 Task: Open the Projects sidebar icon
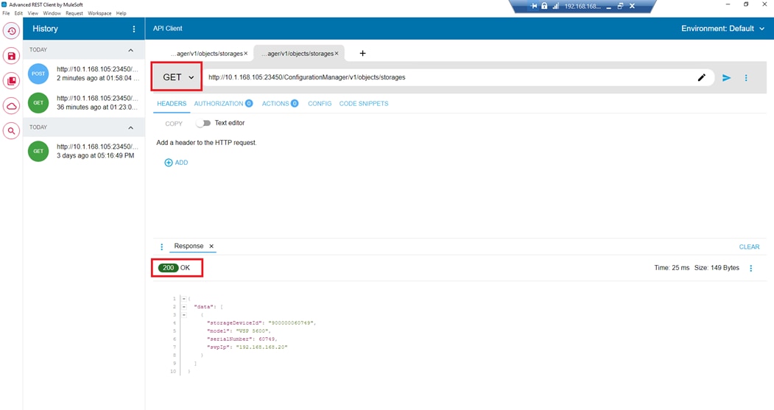point(11,80)
